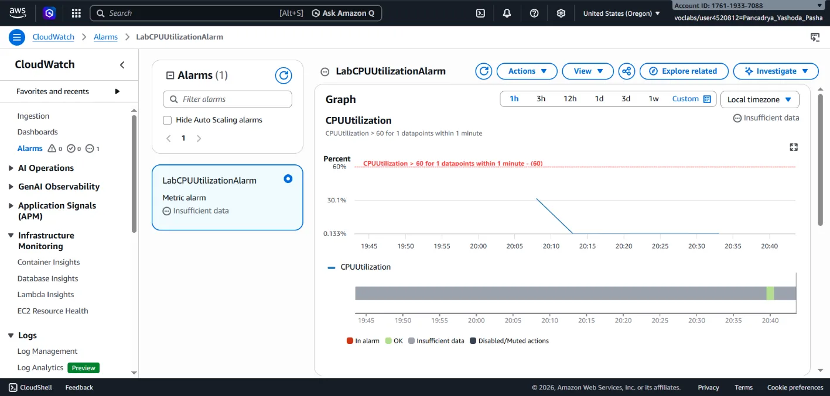The image size is (830, 396).
Task: Open the top-right screen help panel icon
Action: (815, 37)
